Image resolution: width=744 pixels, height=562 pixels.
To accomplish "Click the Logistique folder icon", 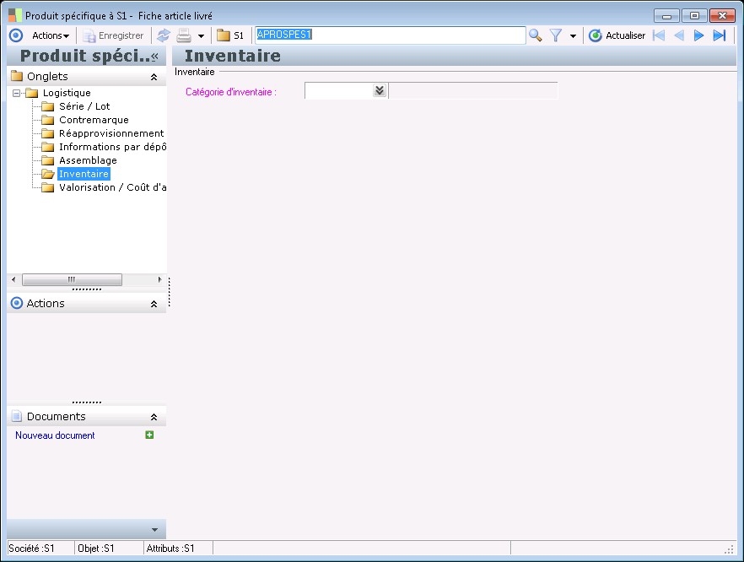I will pyautogui.click(x=32, y=93).
